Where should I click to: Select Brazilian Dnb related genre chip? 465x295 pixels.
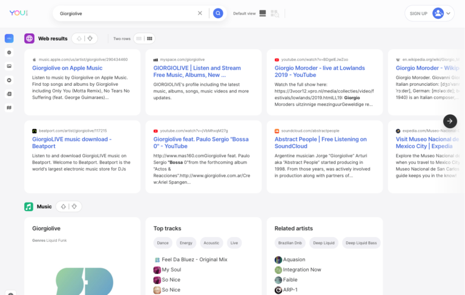click(x=290, y=243)
